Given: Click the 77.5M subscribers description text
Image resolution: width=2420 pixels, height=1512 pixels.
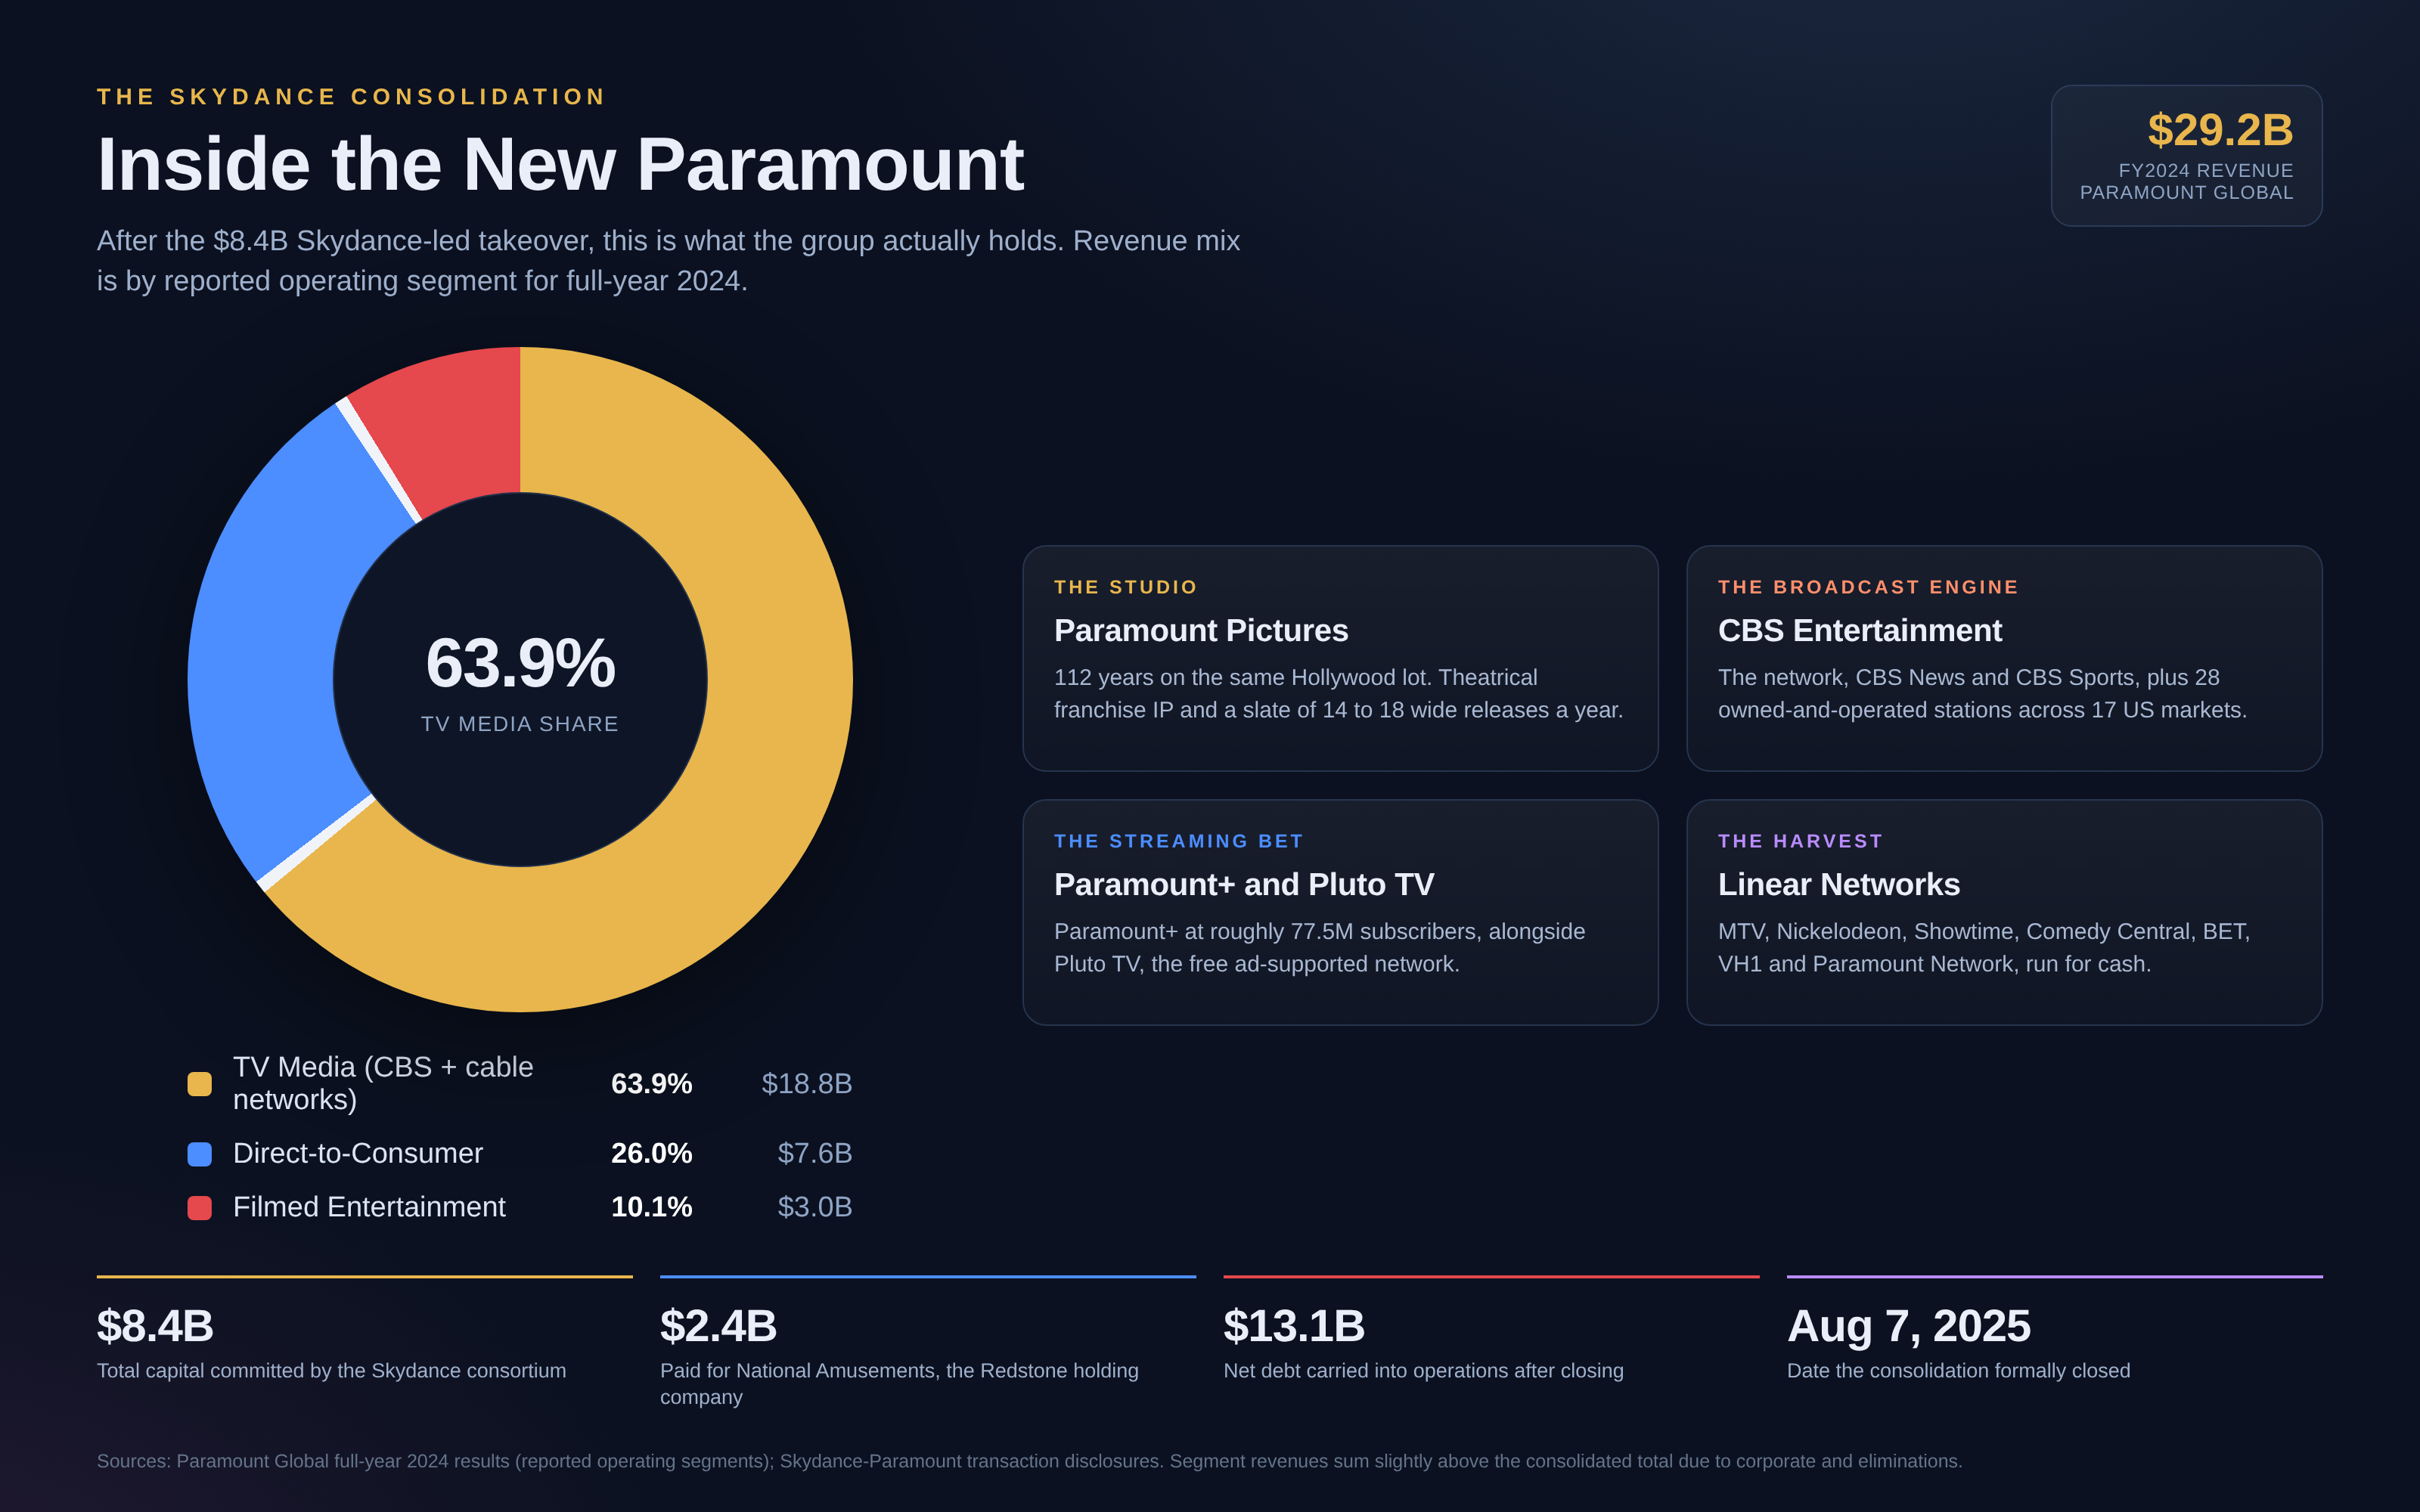Looking at the screenshot, I should click(x=1320, y=948).
